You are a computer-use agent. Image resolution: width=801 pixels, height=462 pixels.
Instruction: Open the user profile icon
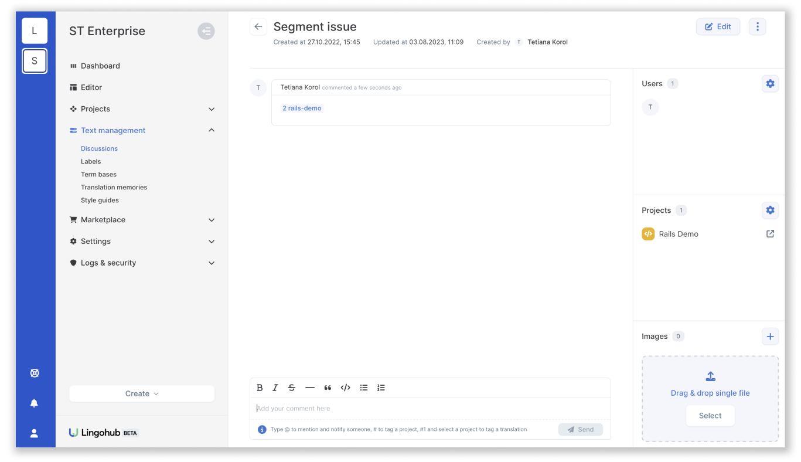click(x=35, y=433)
